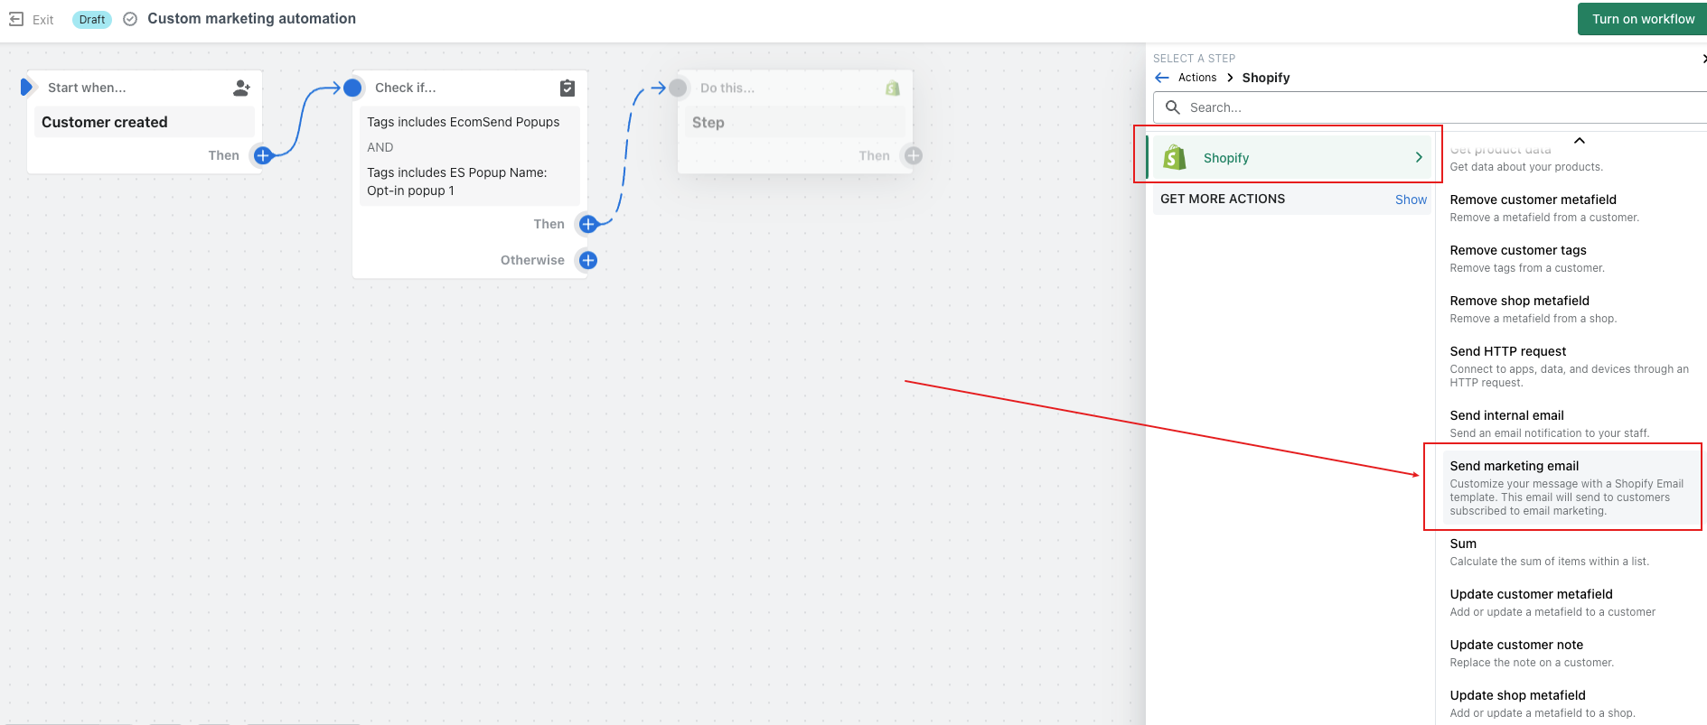Image resolution: width=1707 pixels, height=725 pixels.
Task: Open the ES Popup Name Opt-in popup condition
Action: point(457,181)
